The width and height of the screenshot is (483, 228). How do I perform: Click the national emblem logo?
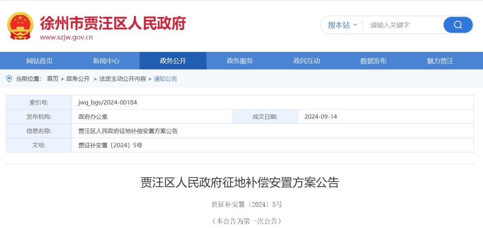20,25
